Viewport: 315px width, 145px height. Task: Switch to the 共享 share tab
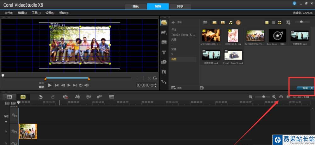point(180,6)
